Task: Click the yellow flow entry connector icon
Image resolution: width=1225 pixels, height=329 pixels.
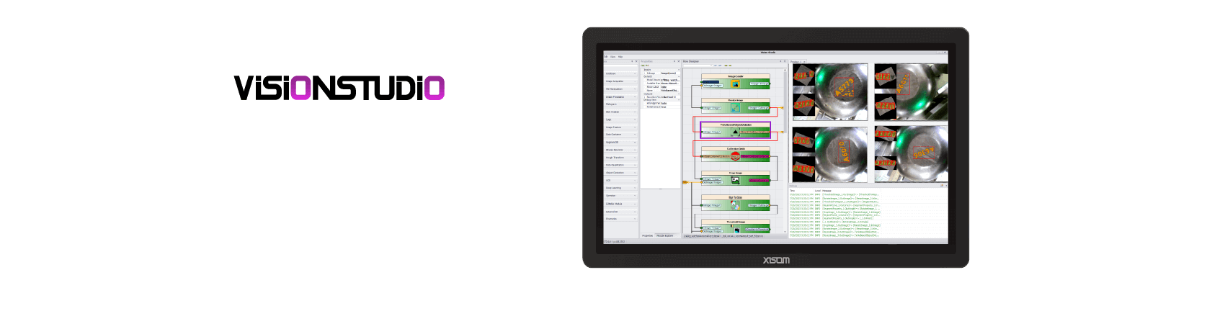Action: click(685, 183)
